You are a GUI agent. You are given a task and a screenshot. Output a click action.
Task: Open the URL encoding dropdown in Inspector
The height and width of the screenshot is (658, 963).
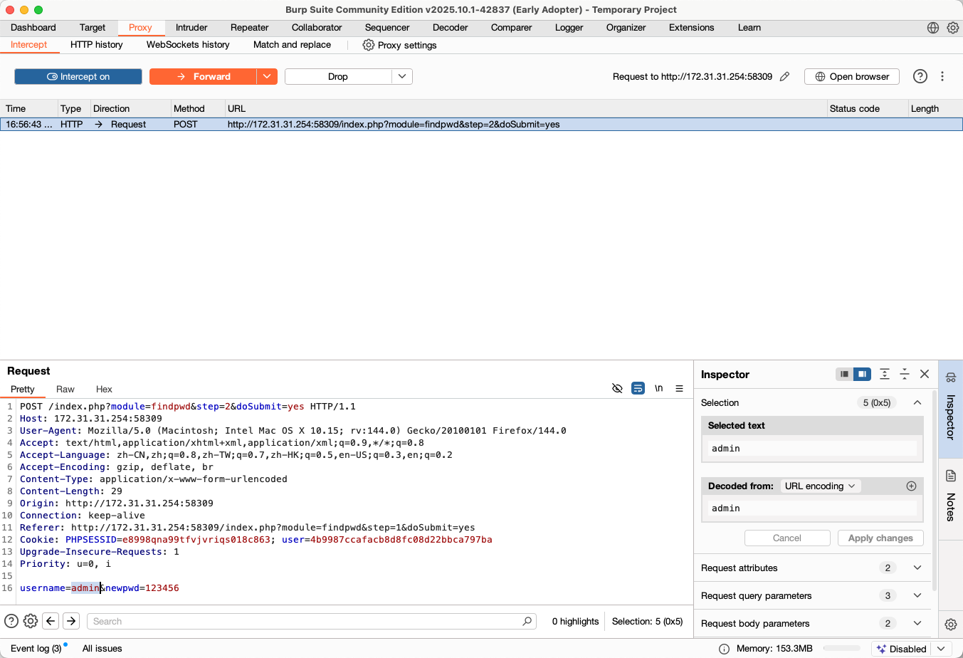pyautogui.click(x=820, y=486)
